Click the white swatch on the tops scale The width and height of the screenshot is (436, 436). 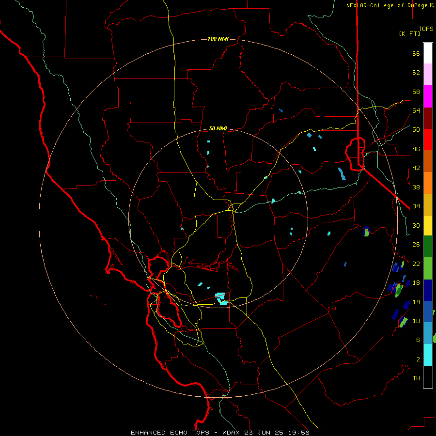(x=428, y=53)
